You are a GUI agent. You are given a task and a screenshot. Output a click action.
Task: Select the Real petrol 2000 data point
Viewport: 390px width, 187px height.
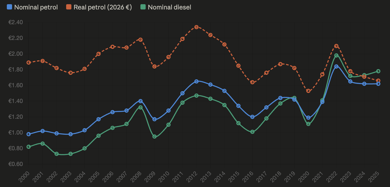[29, 63]
